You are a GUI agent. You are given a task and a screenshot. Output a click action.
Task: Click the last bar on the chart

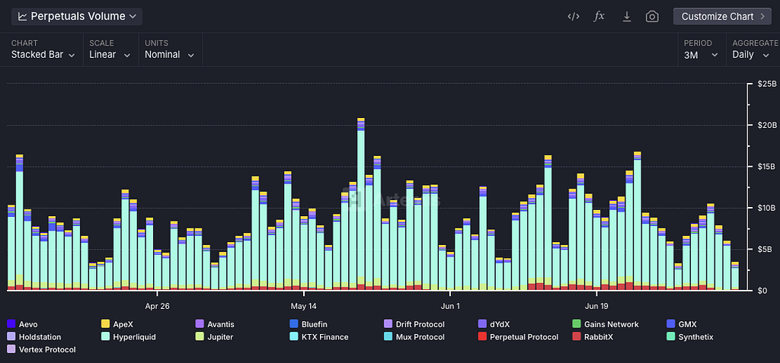[735, 276]
